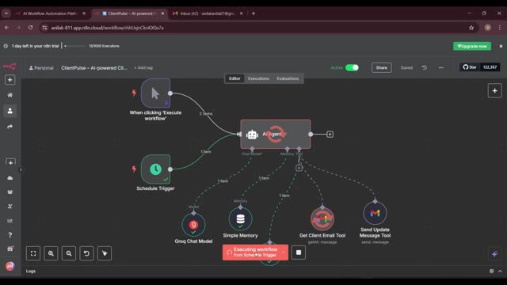Screen dimensions: 507x285
Task: Open the Home icon in the left sidebar
Action: coord(10,95)
